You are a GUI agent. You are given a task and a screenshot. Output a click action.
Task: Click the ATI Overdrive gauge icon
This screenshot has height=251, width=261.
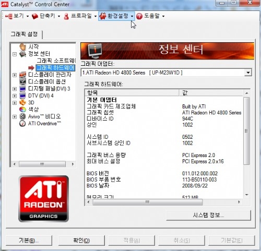point(22,123)
